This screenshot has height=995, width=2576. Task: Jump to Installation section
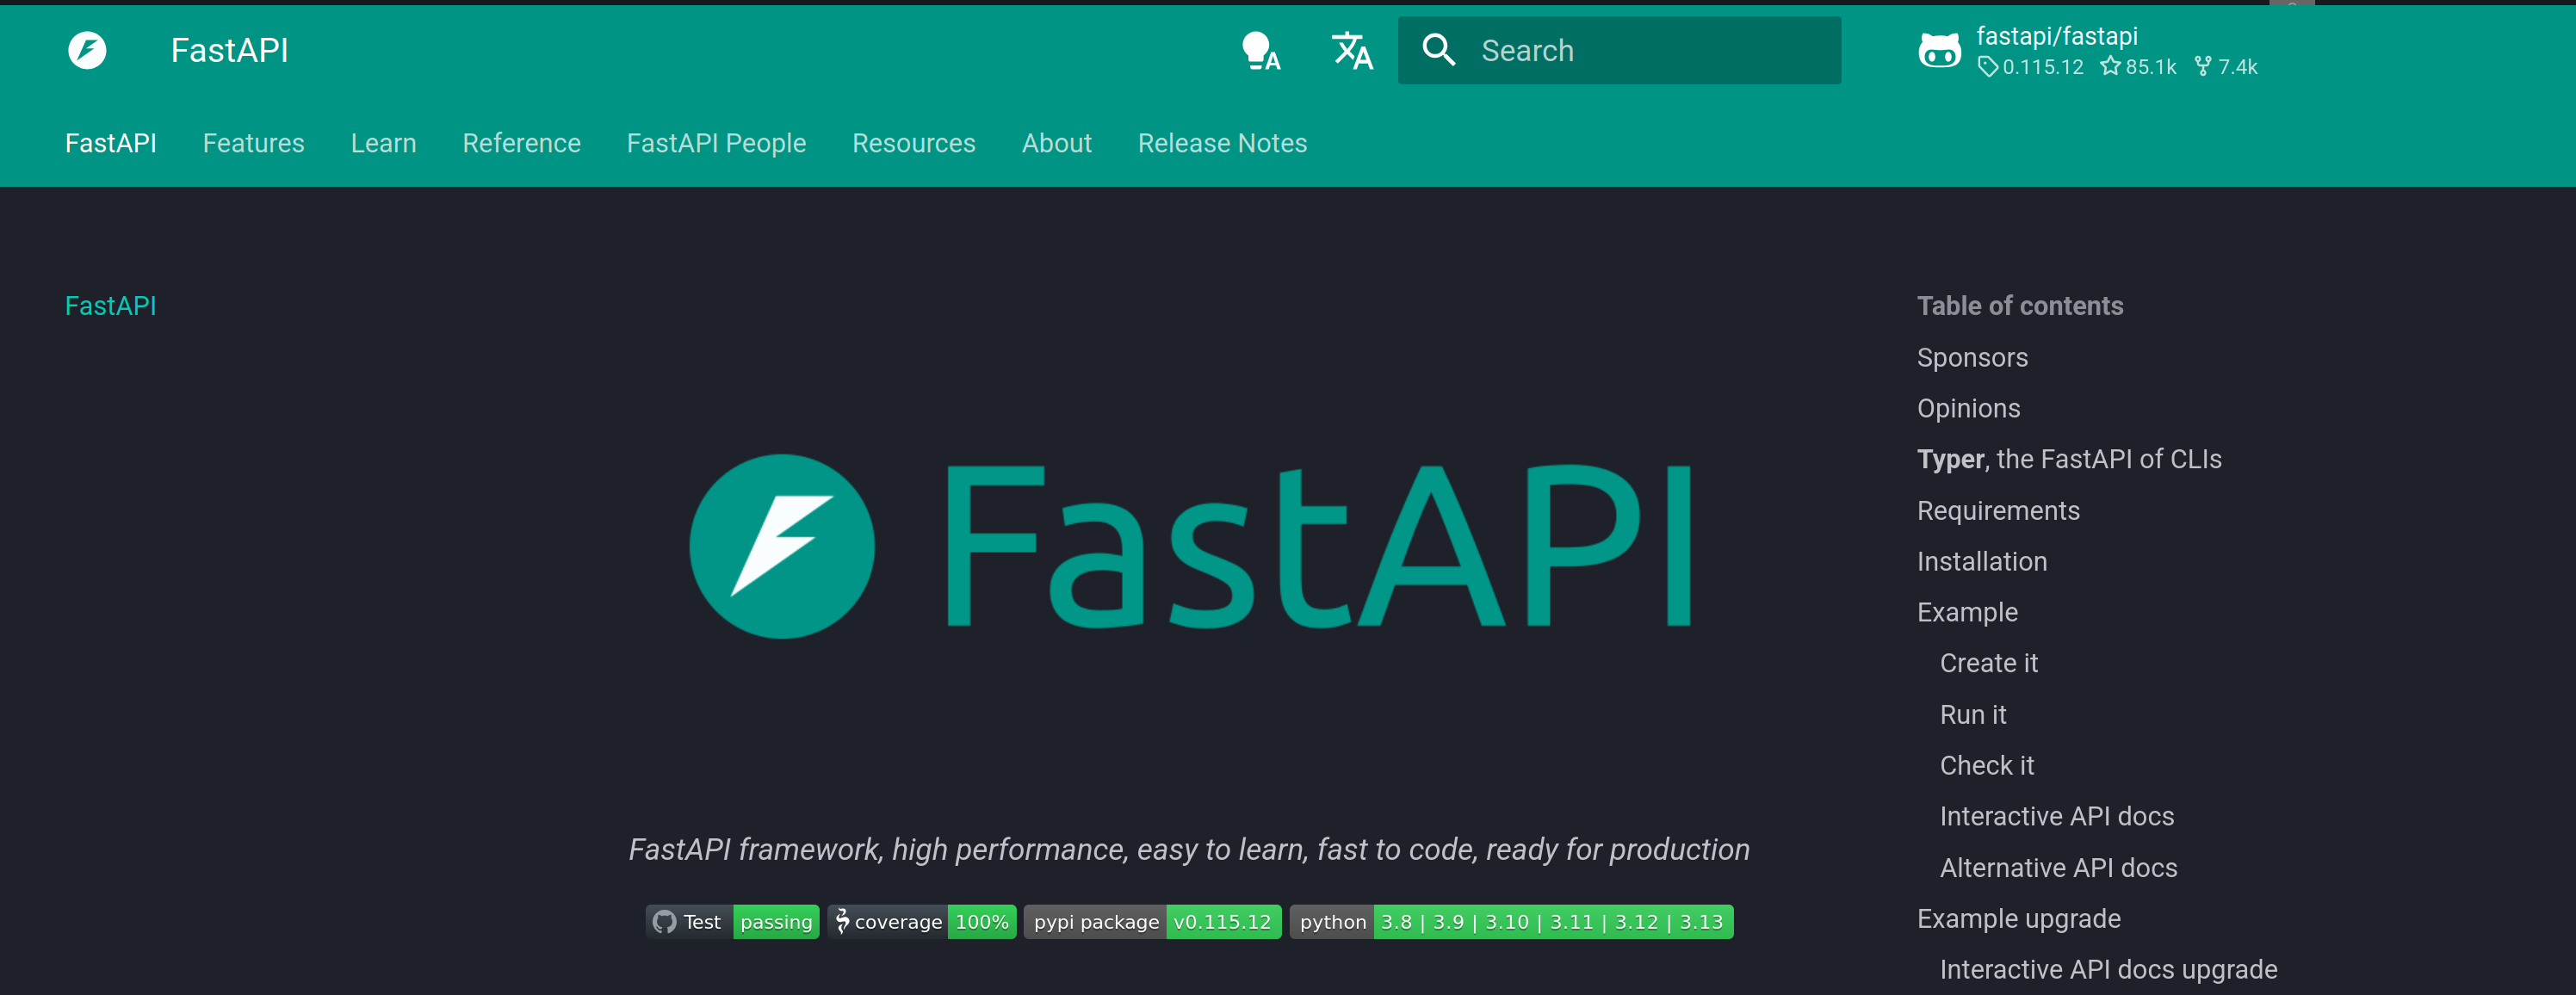[x=1982, y=562]
